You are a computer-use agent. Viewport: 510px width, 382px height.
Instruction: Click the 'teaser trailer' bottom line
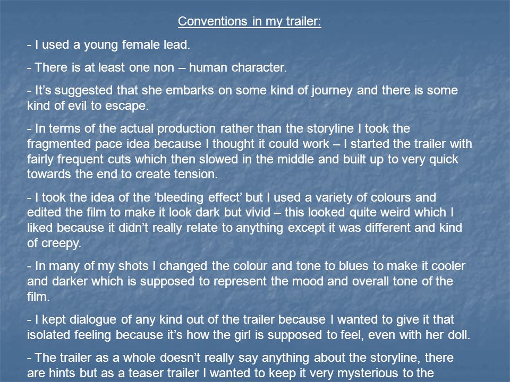tap(230, 373)
